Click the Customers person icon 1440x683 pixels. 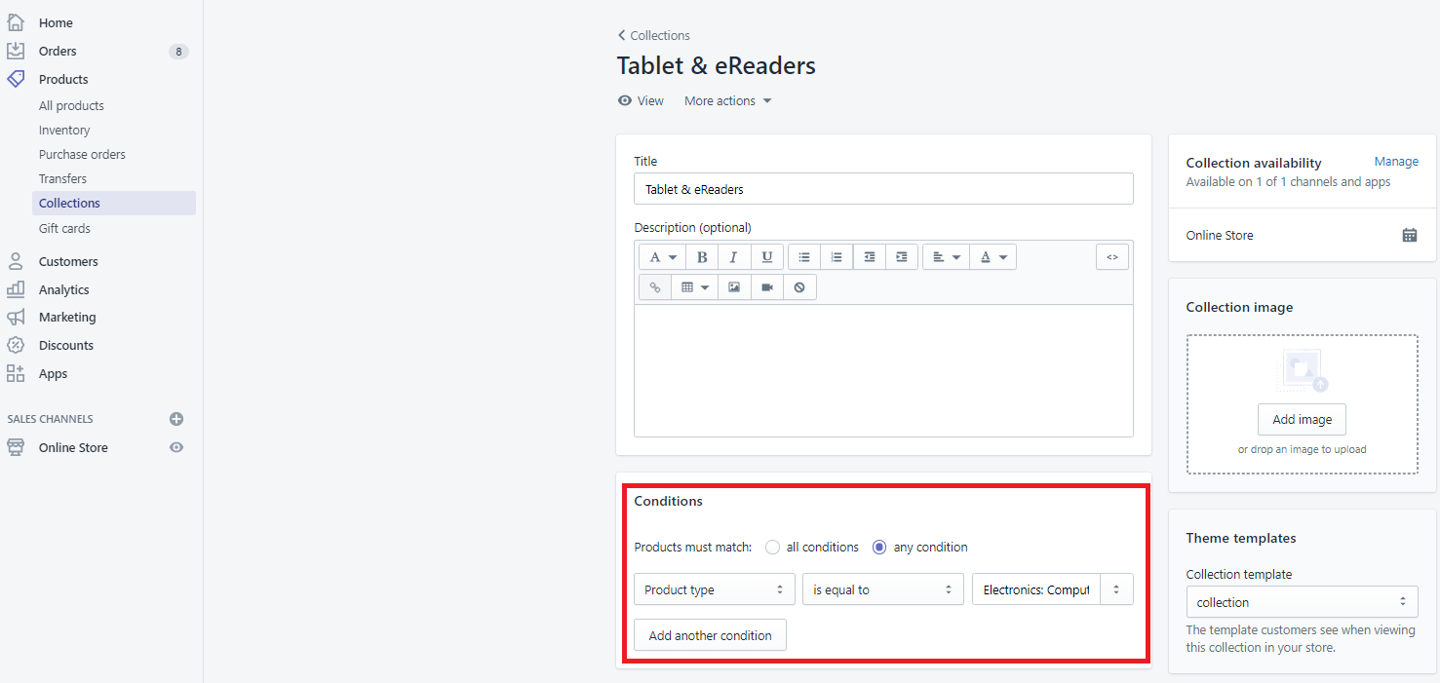point(16,261)
